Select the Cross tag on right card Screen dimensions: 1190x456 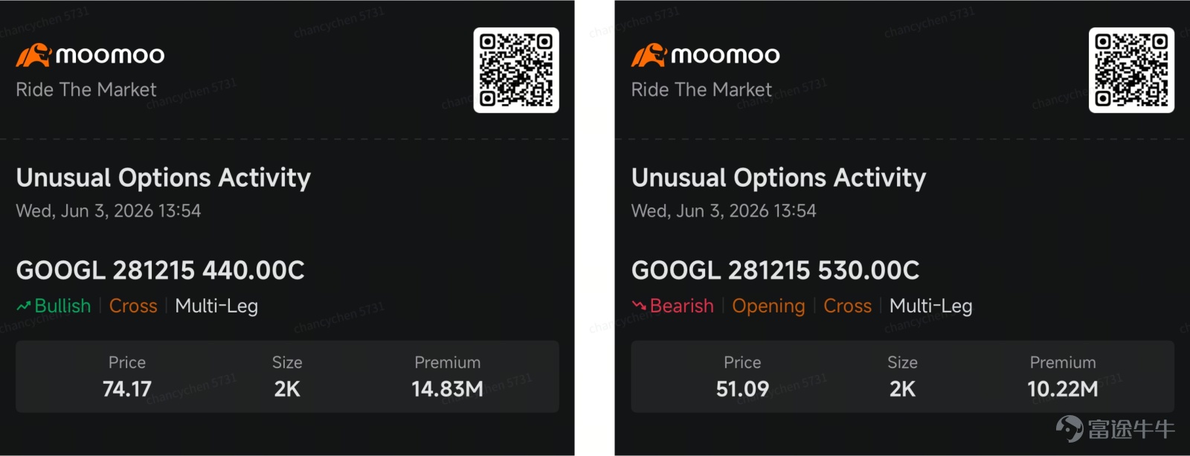(x=847, y=306)
